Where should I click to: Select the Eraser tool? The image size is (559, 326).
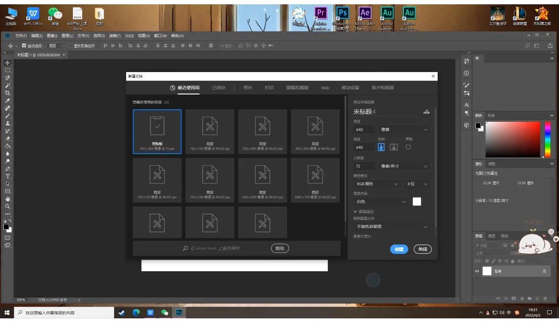tap(8, 138)
